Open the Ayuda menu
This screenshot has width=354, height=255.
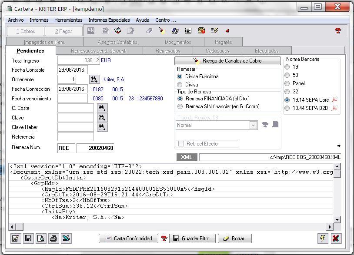143,20
